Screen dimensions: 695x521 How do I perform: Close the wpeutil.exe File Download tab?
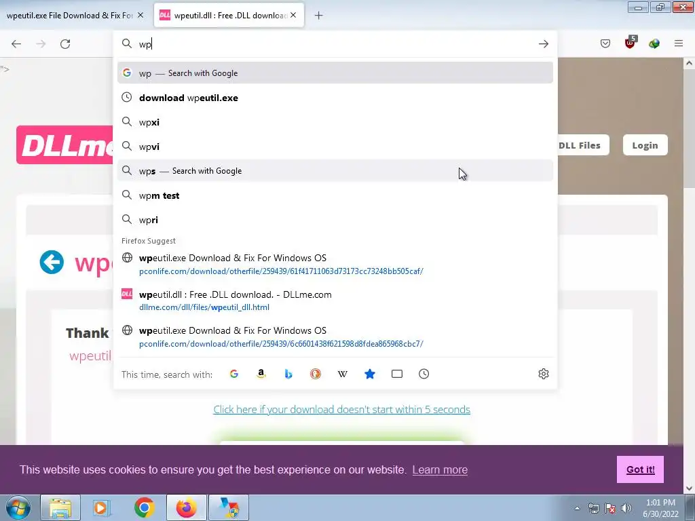(x=140, y=15)
